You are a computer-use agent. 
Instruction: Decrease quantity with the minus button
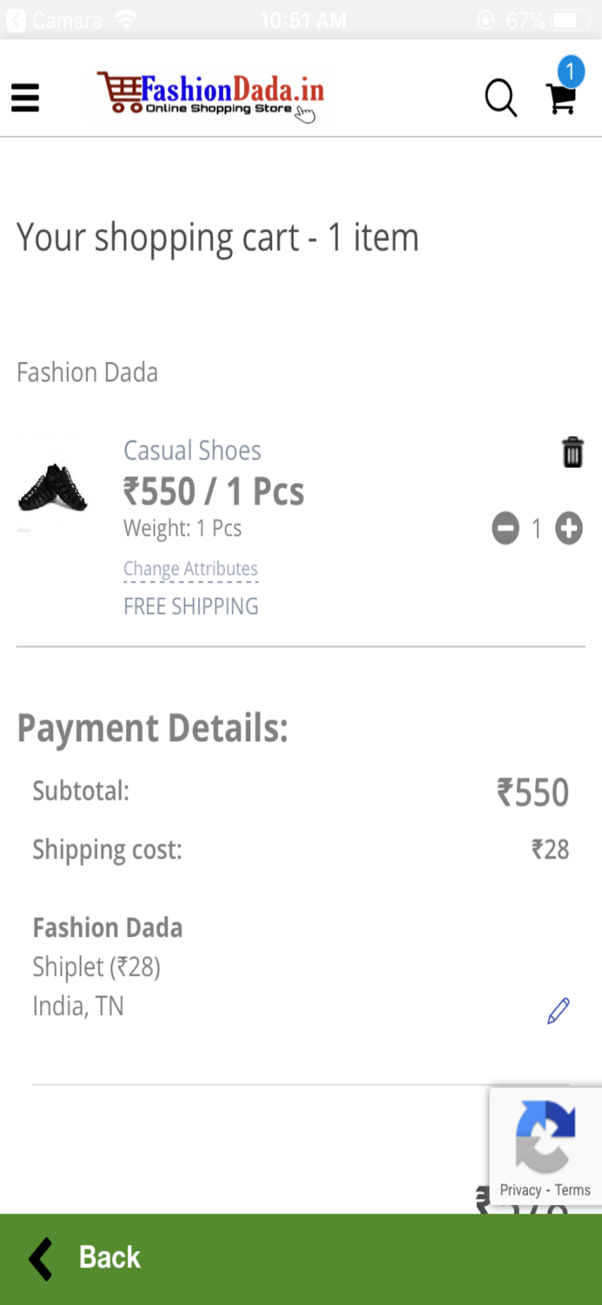(x=505, y=528)
